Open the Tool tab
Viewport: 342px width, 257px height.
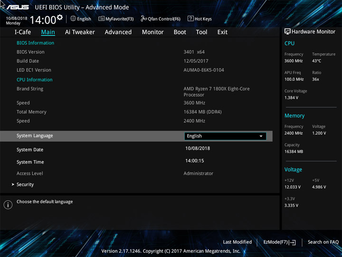click(x=201, y=32)
